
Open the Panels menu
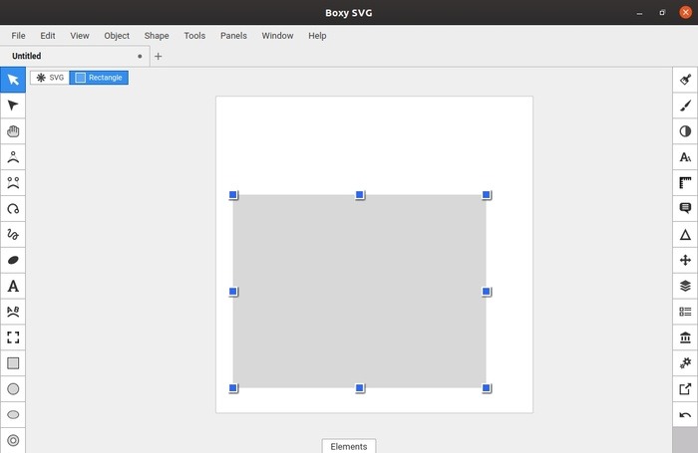coord(233,36)
